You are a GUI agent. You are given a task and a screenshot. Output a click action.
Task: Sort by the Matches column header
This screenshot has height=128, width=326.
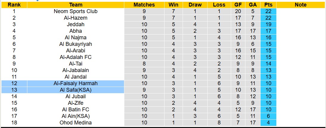coord(144,5)
